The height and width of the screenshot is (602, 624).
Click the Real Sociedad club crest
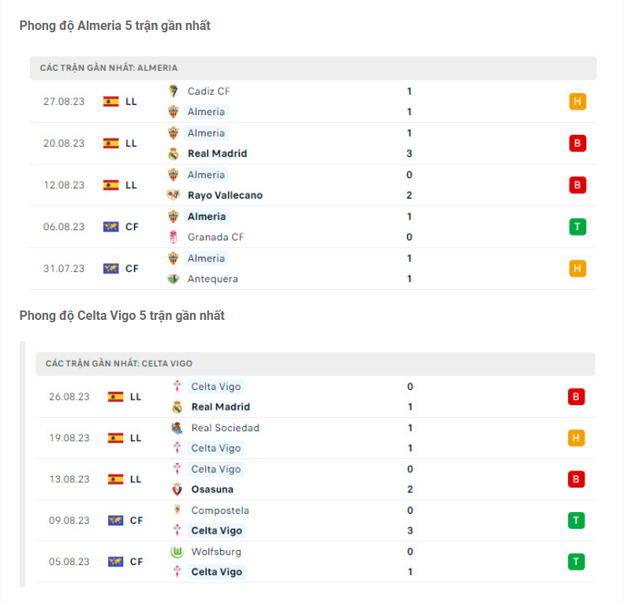click(177, 428)
